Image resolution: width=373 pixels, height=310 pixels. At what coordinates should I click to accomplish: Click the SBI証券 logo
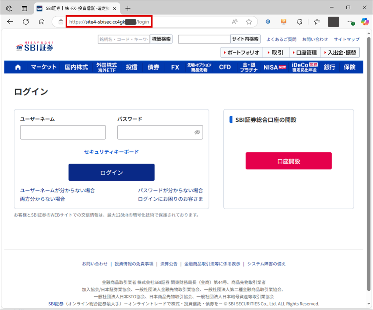[35, 46]
